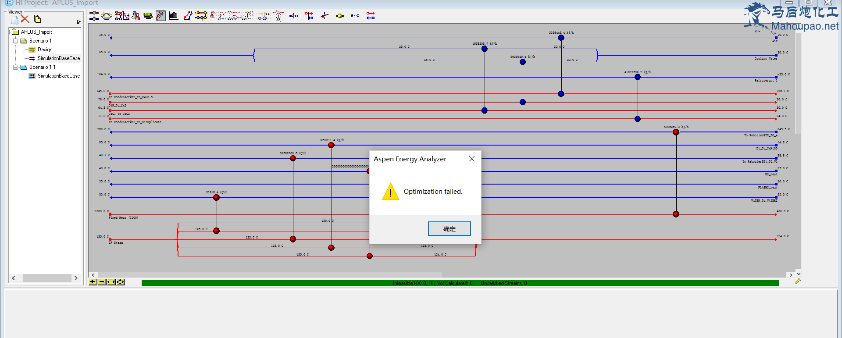Click the copy pages icon in Viewer
The height and width of the screenshot is (338, 842).
(x=37, y=19)
